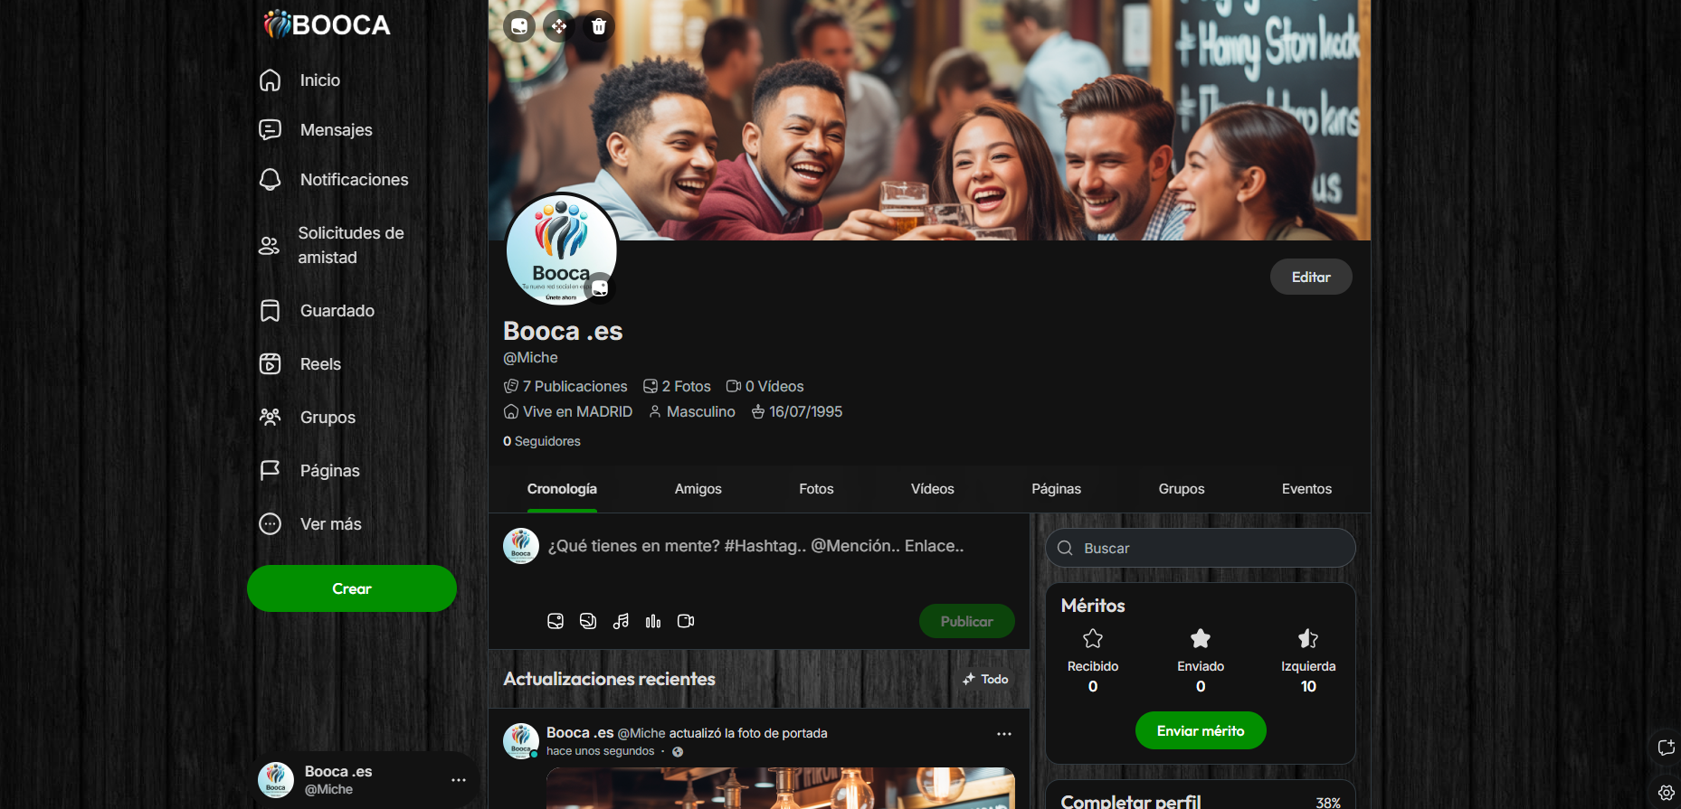This screenshot has height=809, width=1681.
Task: Click the Editar profile button
Action: point(1310,278)
